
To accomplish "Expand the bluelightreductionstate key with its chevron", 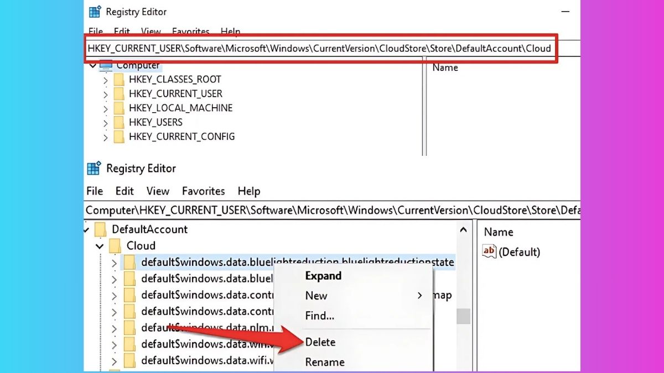I will (x=114, y=262).
